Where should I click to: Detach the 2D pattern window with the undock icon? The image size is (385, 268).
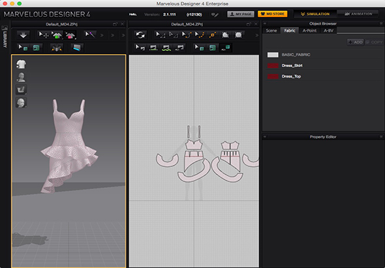point(249,24)
